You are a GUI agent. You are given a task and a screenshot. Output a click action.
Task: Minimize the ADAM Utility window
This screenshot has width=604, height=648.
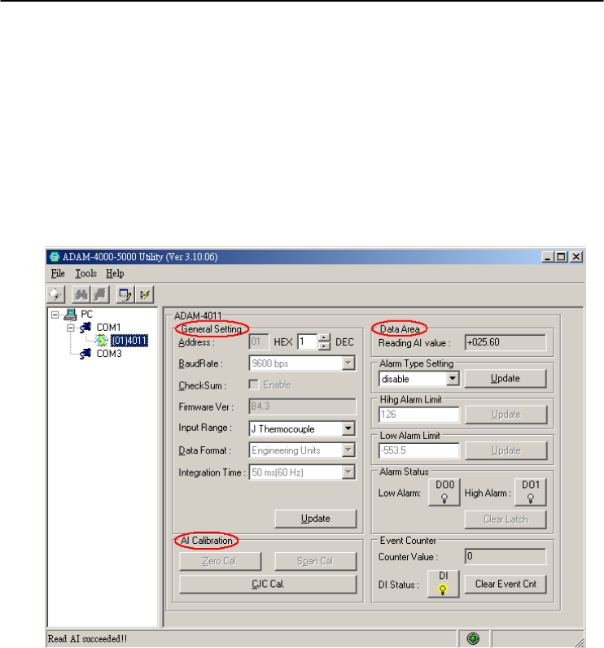point(548,257)
